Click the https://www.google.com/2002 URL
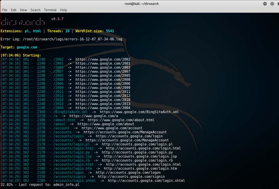The width and height of the screenshot is (279, 189). (x=103, y=59)
